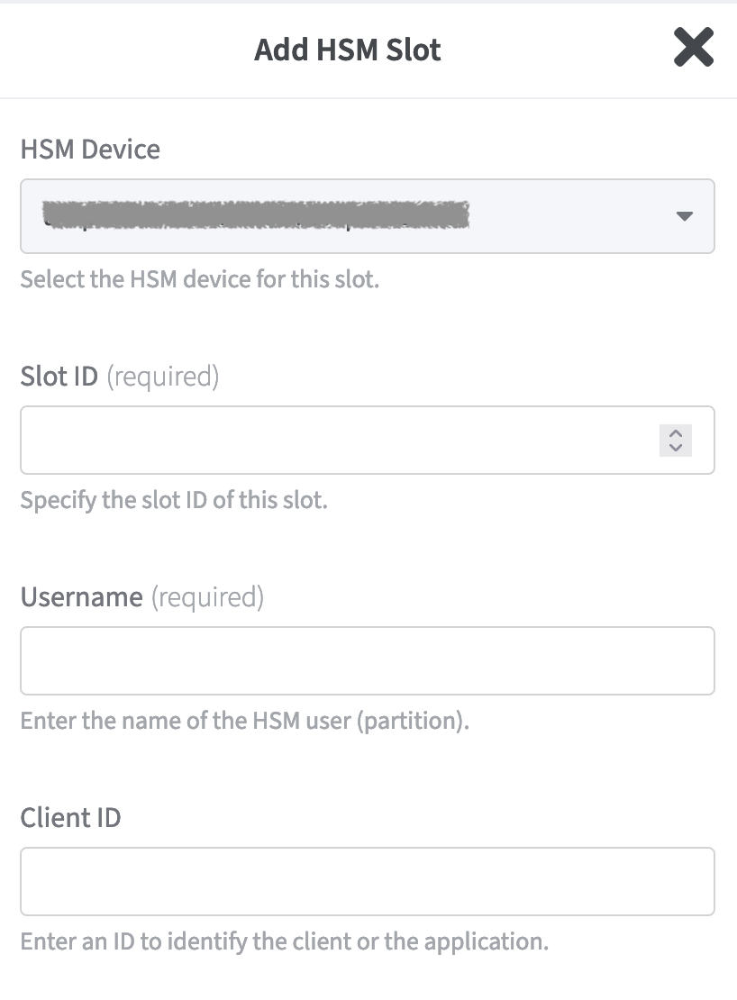The image size is (737, 1000).
Task: Close the Add HSM Slot dialog
Action: coord(693,48)
